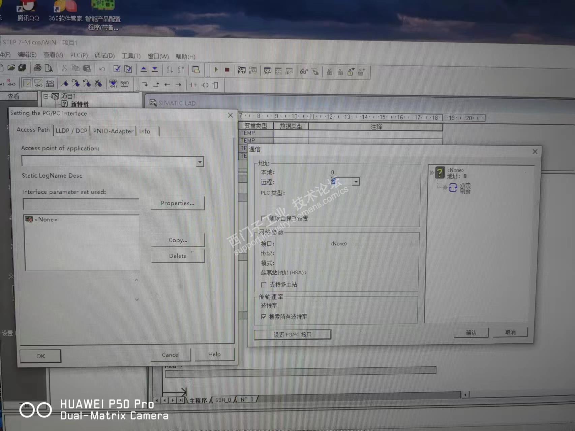The width and height of the screenshot is (575, 431).
Task: Open the 远程 address dropdown
Action: tap(356, 182)
